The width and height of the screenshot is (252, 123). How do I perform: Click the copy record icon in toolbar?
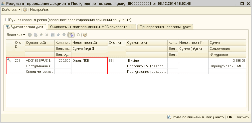[35, 35]
